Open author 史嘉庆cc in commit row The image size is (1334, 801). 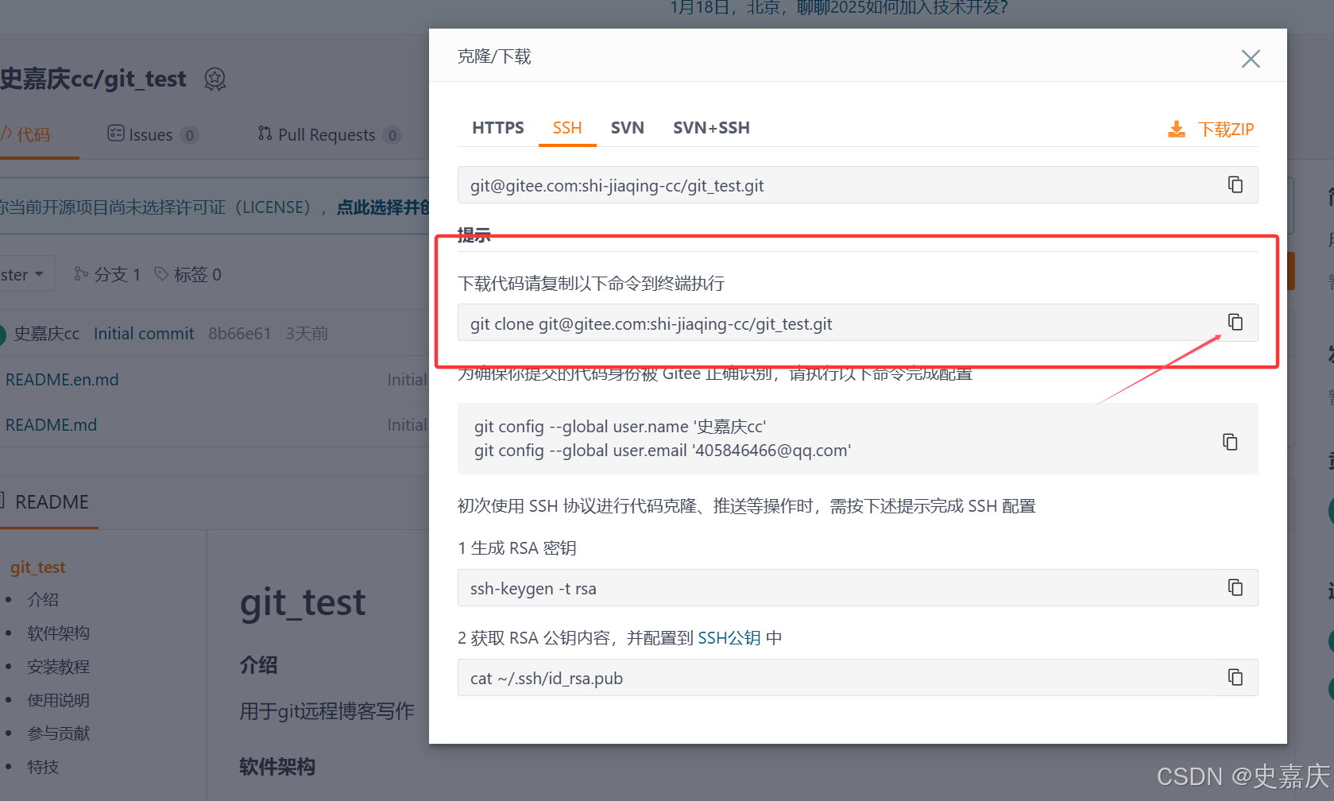point(47,333)
